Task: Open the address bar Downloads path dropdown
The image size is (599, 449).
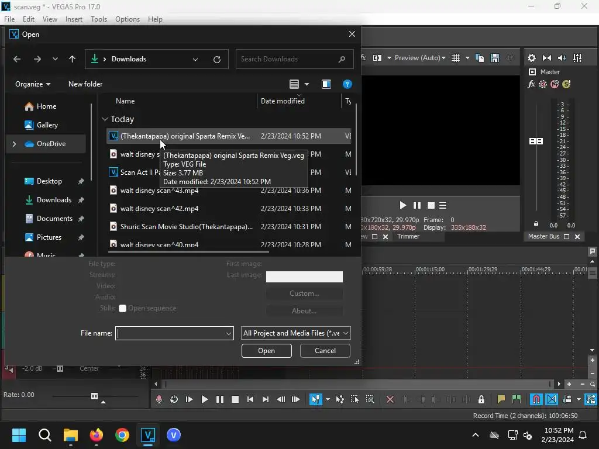Action: (x=195, y=59)
